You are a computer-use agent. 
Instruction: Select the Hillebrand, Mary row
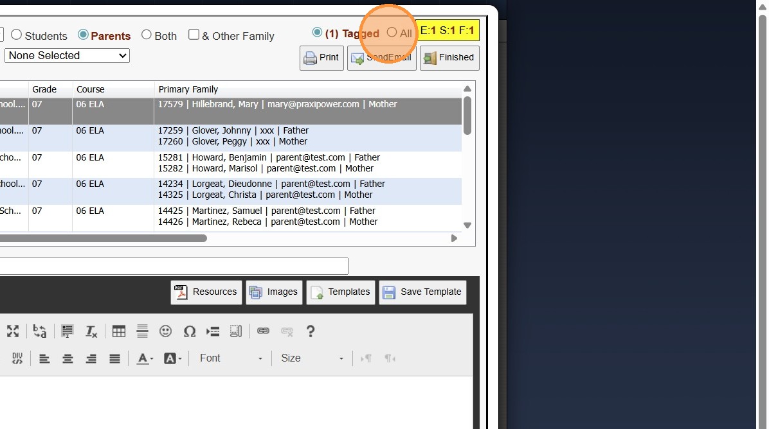pos(230,111)
